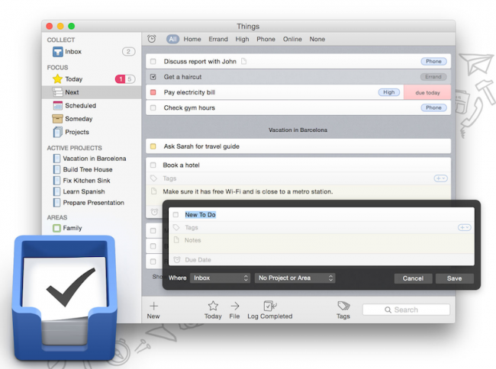Screen dimensions: 496x369
Task: Filter tasks by Phone tag
Action: click(266, 39)
